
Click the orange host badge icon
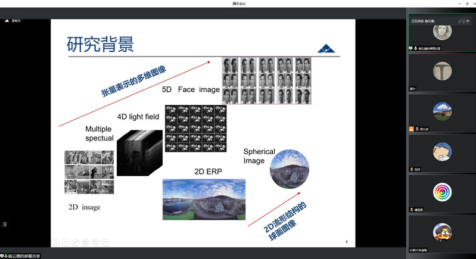click(411, 129)
